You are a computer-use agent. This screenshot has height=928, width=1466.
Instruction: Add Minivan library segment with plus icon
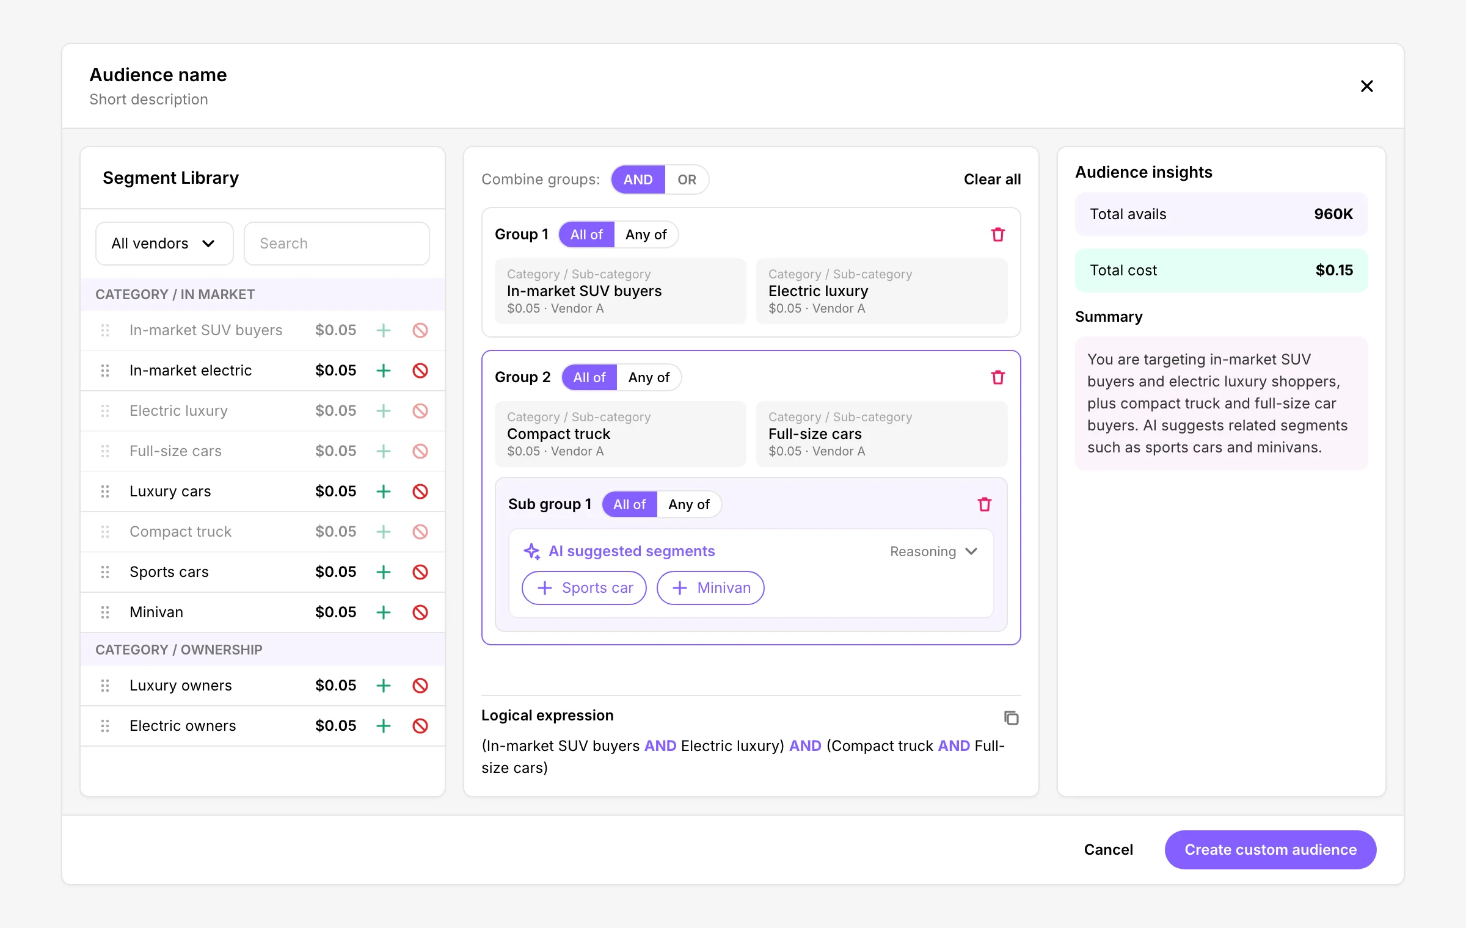click(384, 612)
